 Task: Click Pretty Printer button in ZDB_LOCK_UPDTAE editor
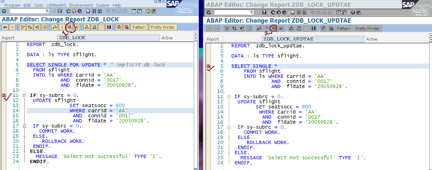(367, 29)
